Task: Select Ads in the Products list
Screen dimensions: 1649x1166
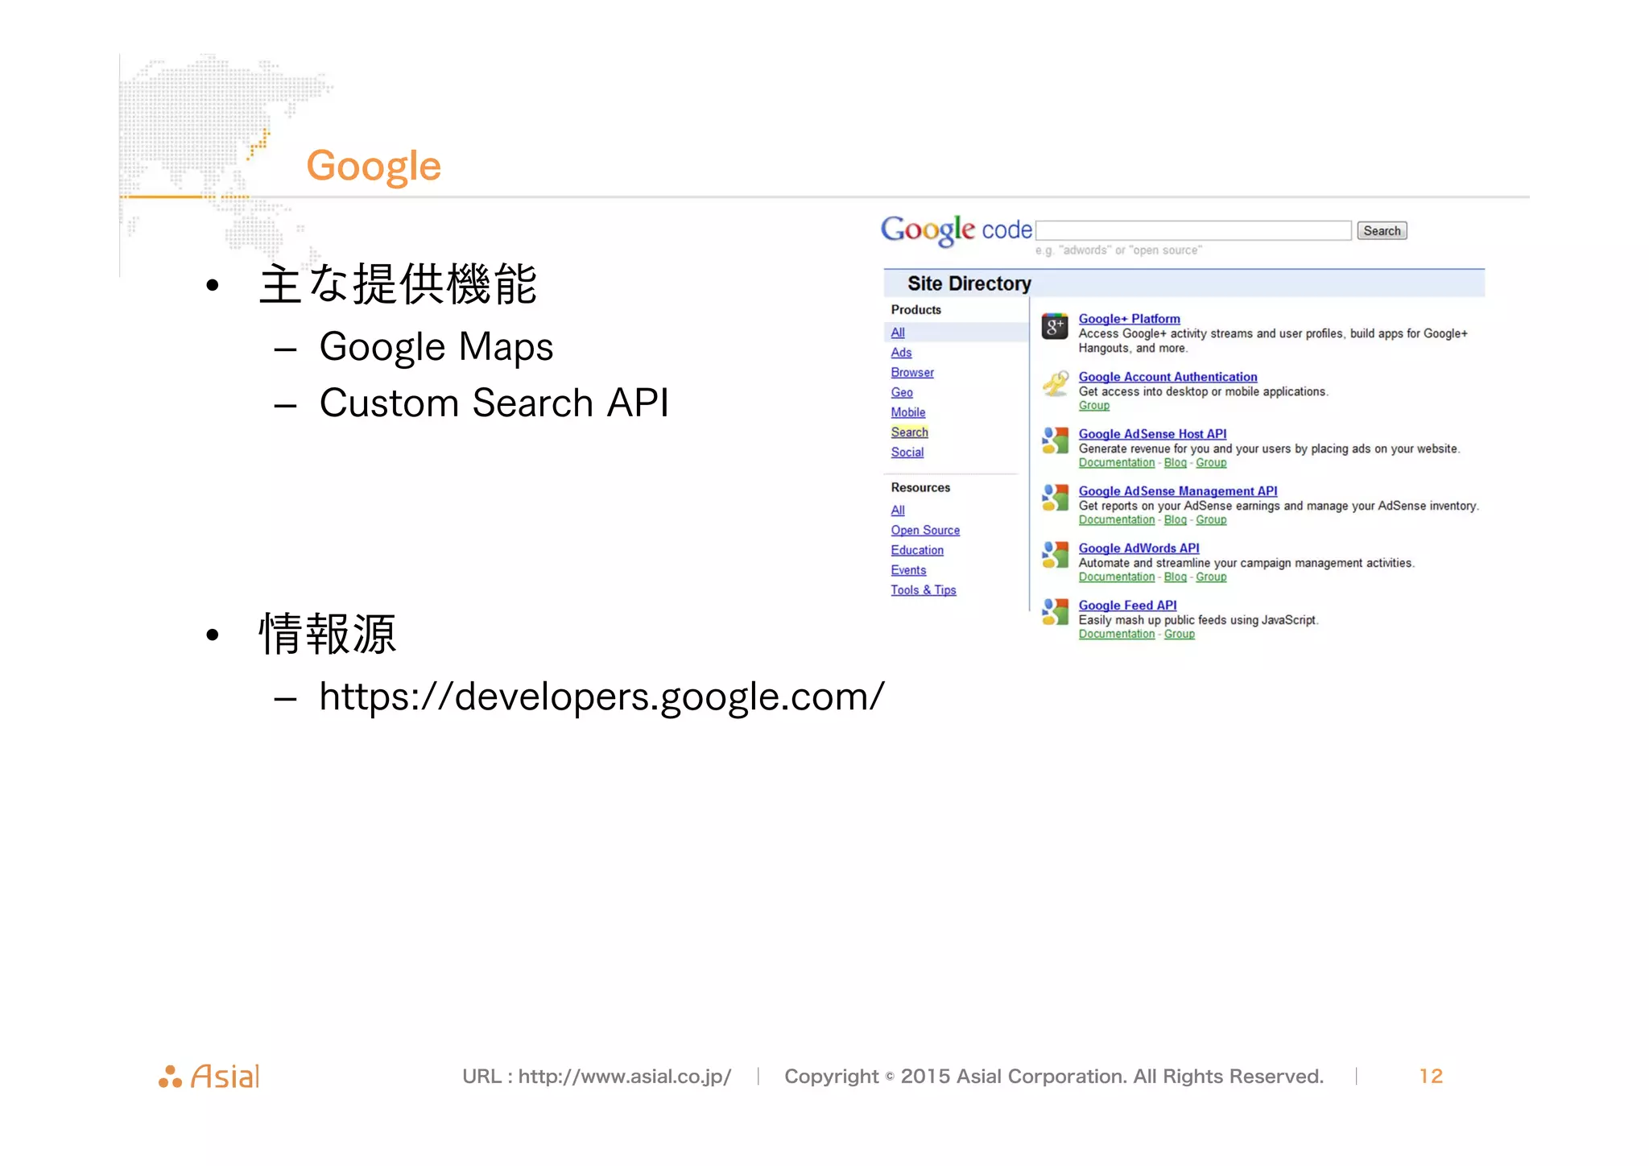Action: pyautogui.click(x=901, y=353)
